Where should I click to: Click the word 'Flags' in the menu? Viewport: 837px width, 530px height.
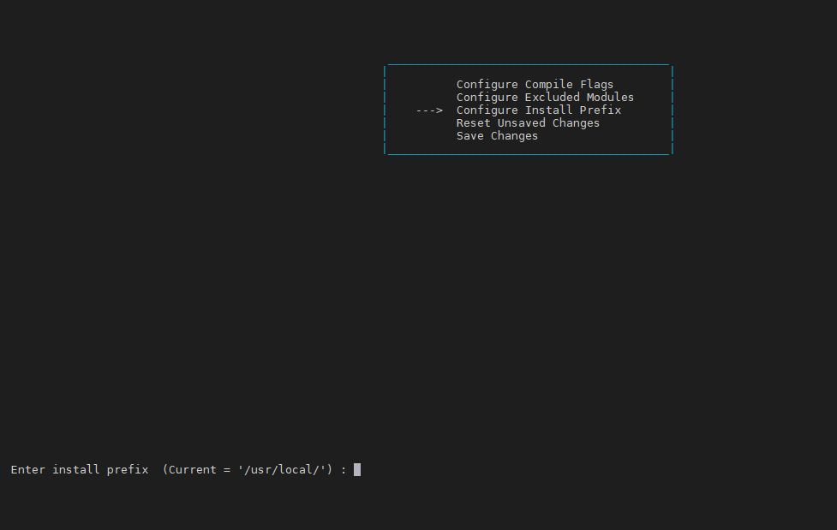coord(596,85)
